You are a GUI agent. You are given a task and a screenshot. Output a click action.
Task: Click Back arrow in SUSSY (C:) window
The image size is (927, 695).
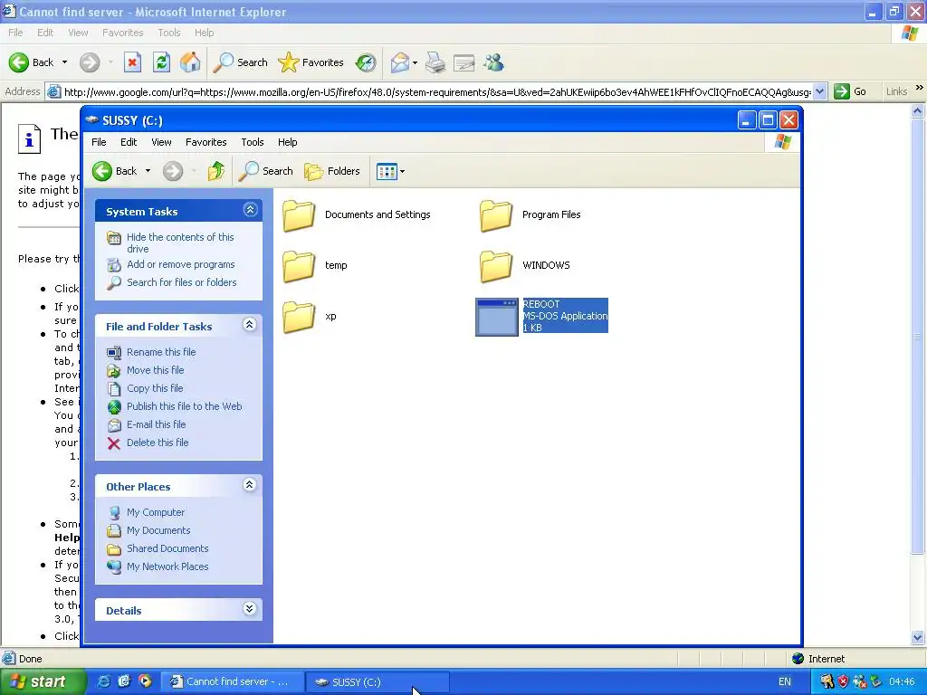[115, 171]
